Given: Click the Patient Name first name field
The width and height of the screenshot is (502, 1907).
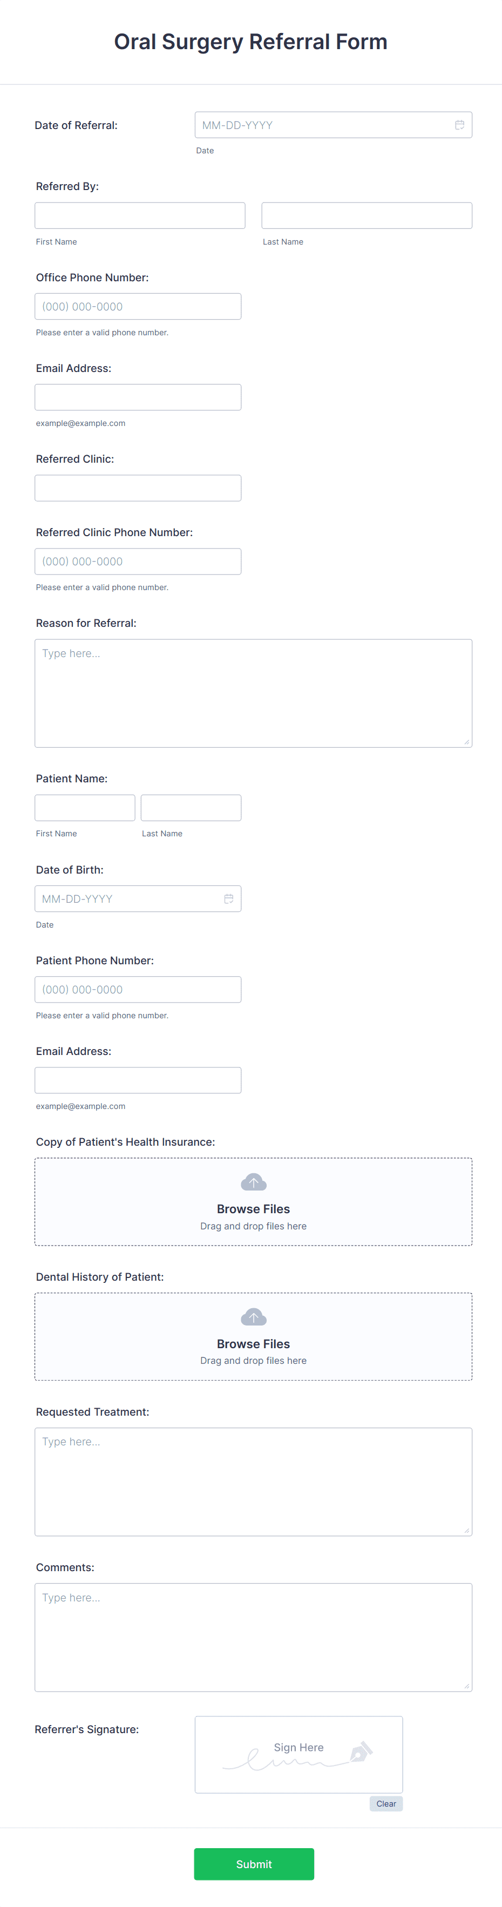Looking at the screenshot, I should click(x=84, y=807).
